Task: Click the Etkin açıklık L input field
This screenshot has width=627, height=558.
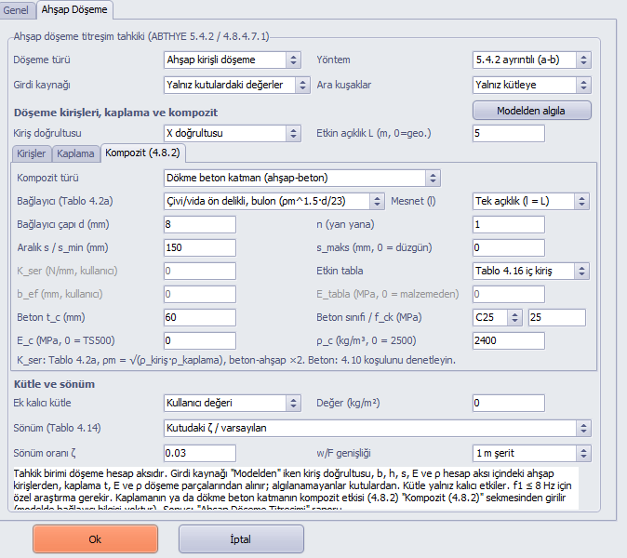Action: (508, 134)
